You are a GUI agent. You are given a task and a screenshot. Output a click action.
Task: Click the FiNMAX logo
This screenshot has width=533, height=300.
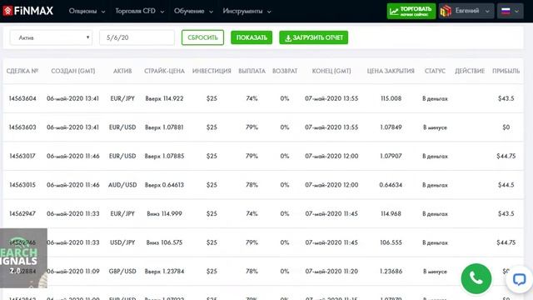pyautogui.click(x=27, y=11)
